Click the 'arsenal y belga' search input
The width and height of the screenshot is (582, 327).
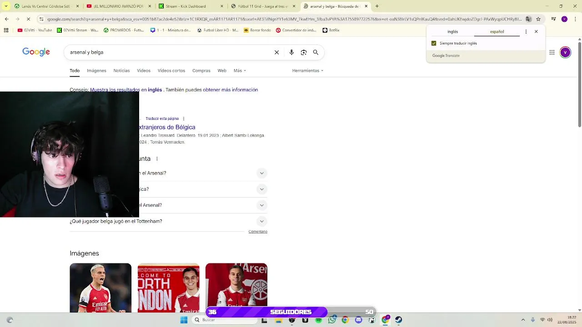168,52
